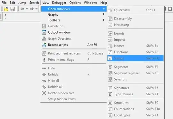Click the back arrow navigation icon
This screenshot has height=119, width=173.
22,9
